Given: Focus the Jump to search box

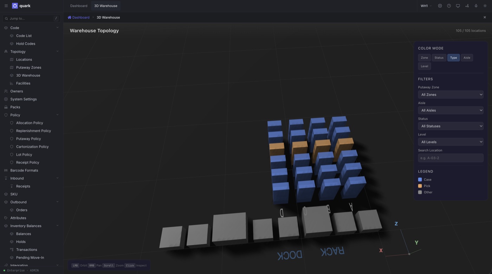Looking at the screenshot, I should point(31,18).
